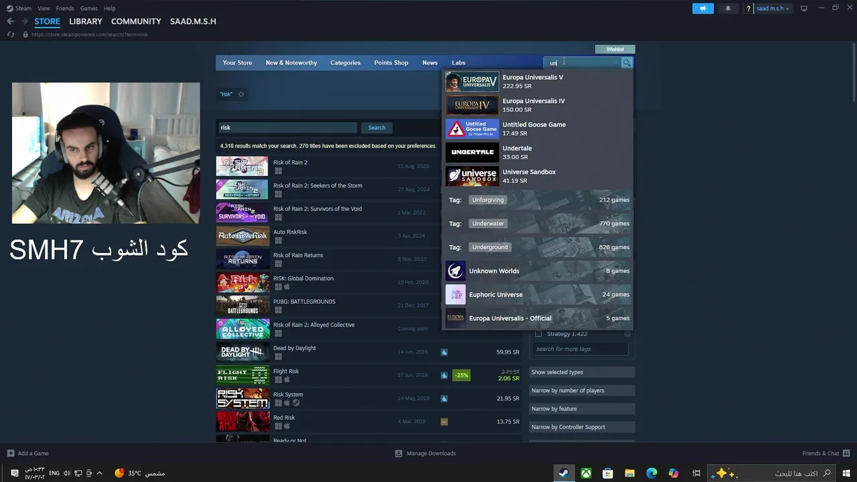Open Microsoft Edge from taskbar

coord(651,473)
